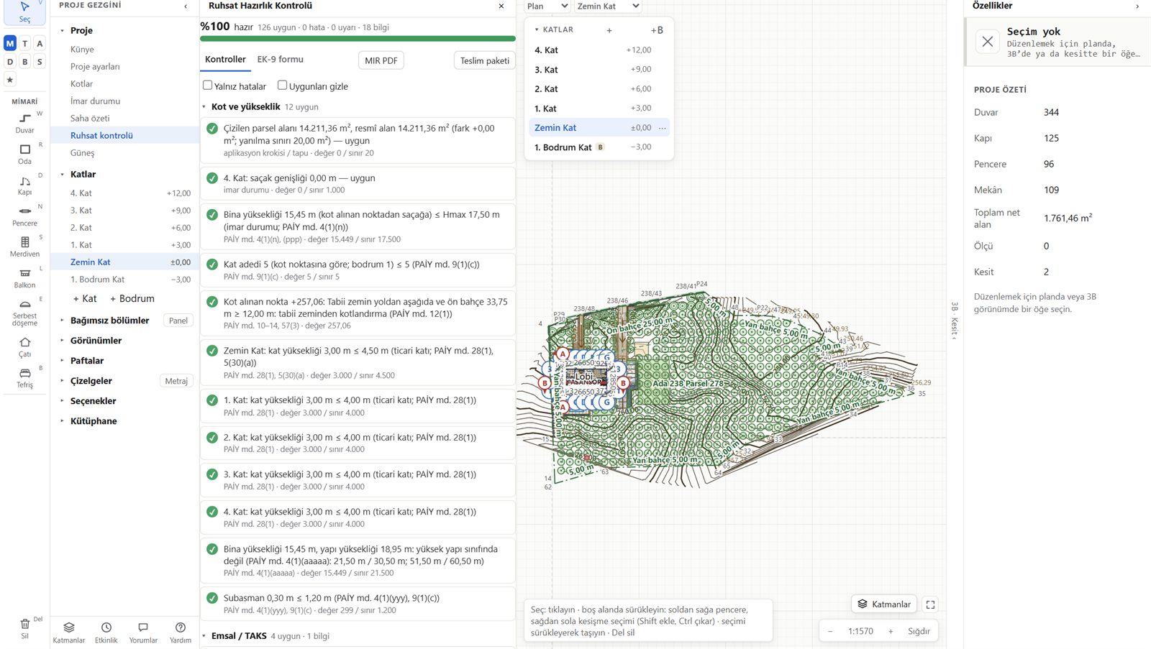Open the Etkinlik activity icon
Screen dimensions: 1151x649
pos(106,632)
